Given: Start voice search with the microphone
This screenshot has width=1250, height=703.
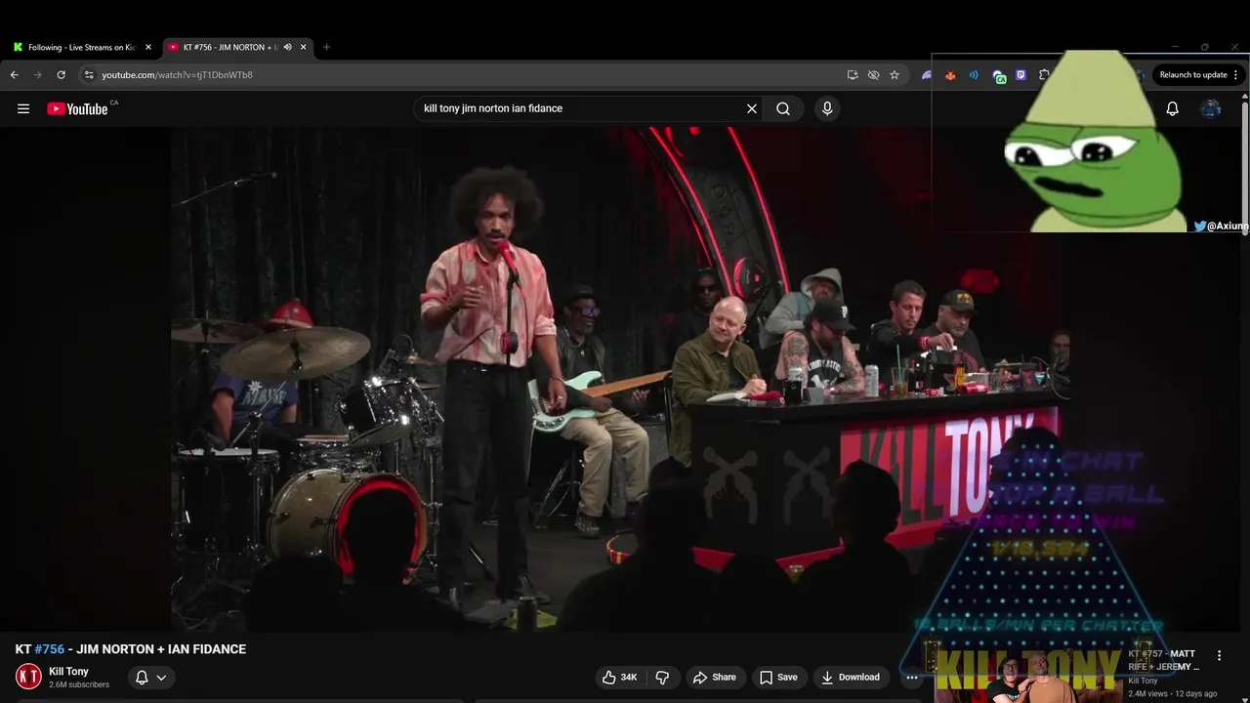Looking at the screenshot, I should pos(827,108).
